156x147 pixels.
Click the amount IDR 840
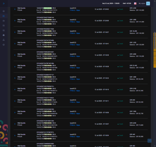132,100
